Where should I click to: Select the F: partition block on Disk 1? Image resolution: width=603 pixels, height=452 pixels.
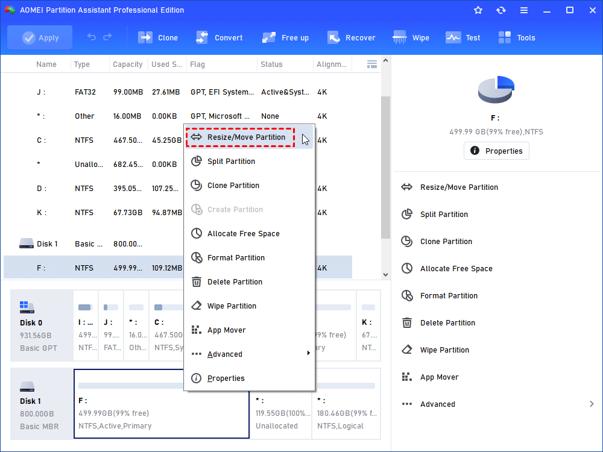coord(162,404)
